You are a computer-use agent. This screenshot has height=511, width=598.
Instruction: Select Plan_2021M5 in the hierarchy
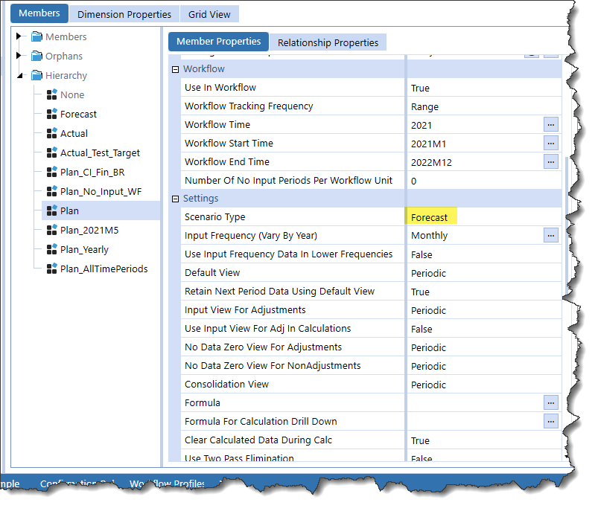(x=89, y=230)
